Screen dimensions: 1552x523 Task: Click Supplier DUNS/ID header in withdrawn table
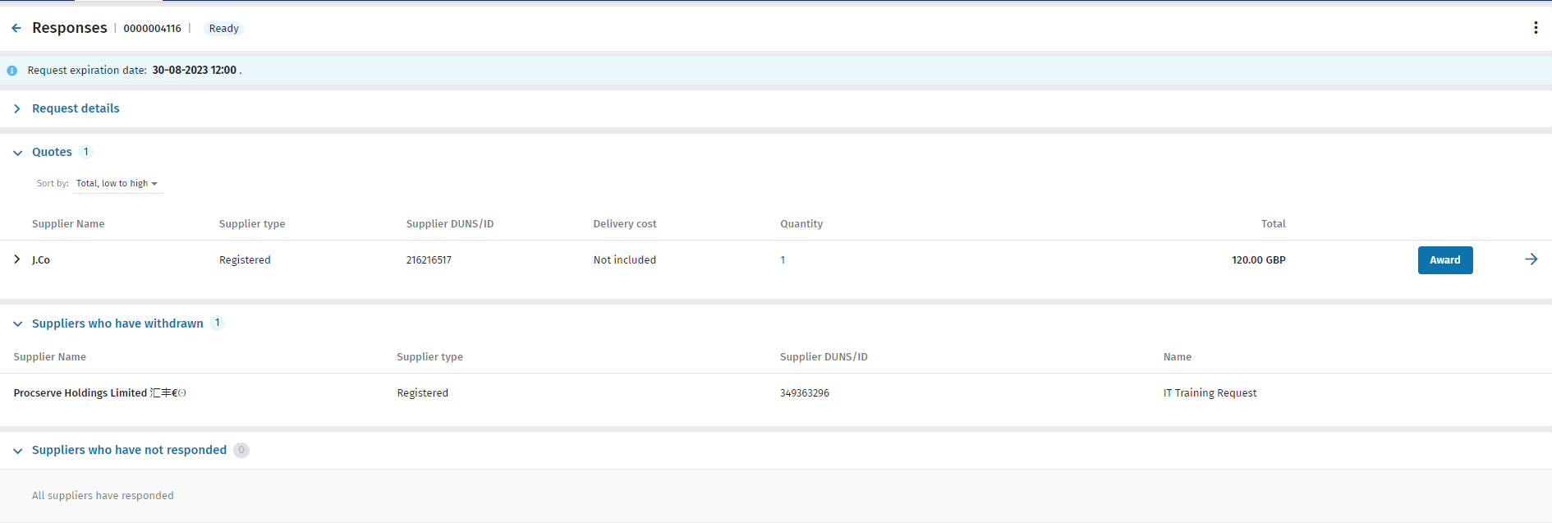tap(824, 357)
